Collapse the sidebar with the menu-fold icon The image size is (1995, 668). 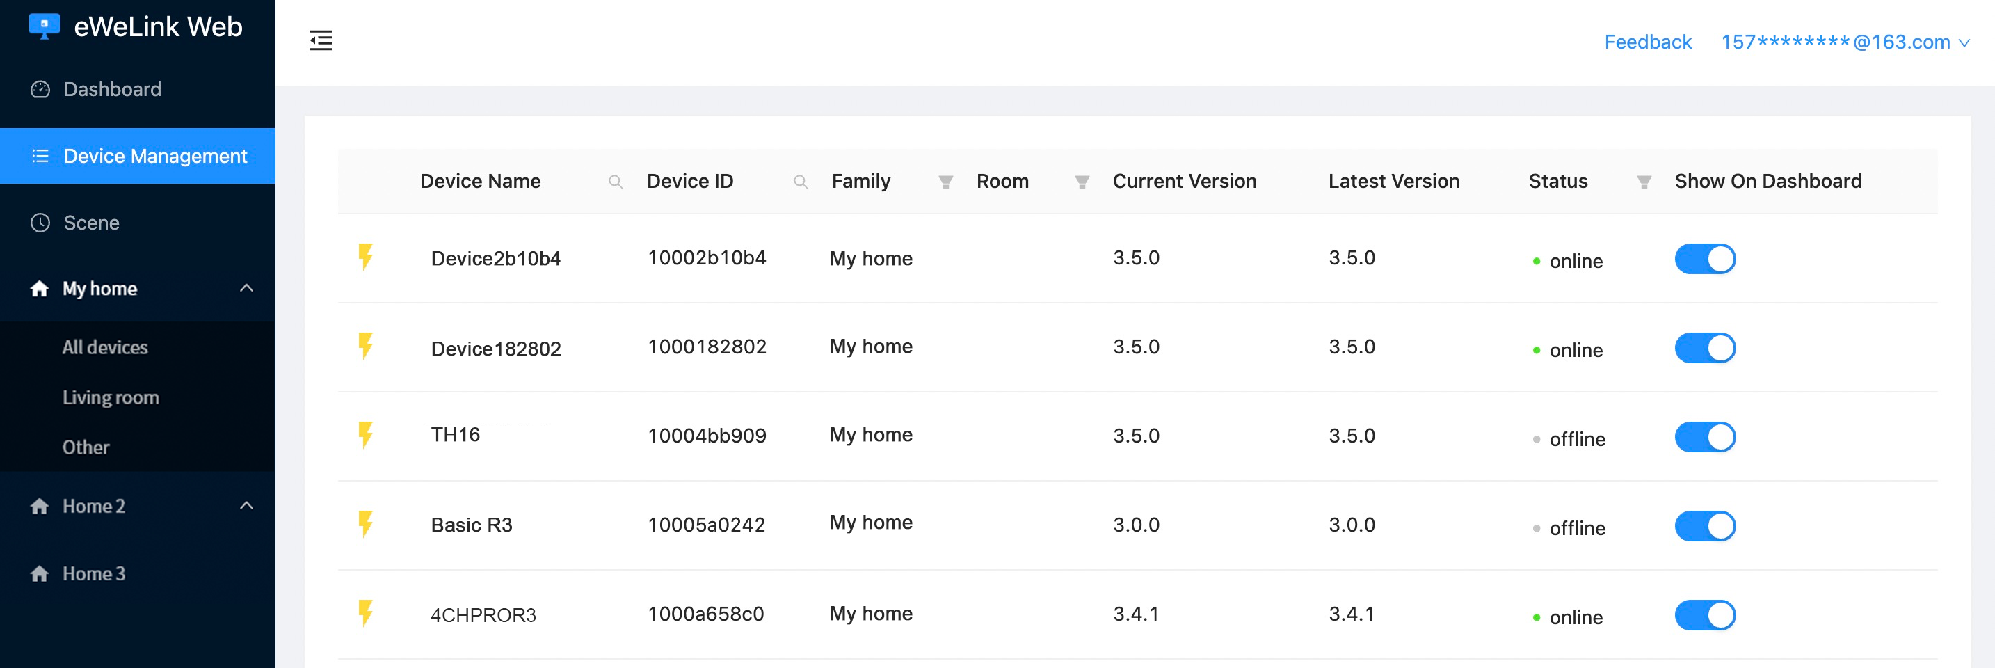[321, 40]
